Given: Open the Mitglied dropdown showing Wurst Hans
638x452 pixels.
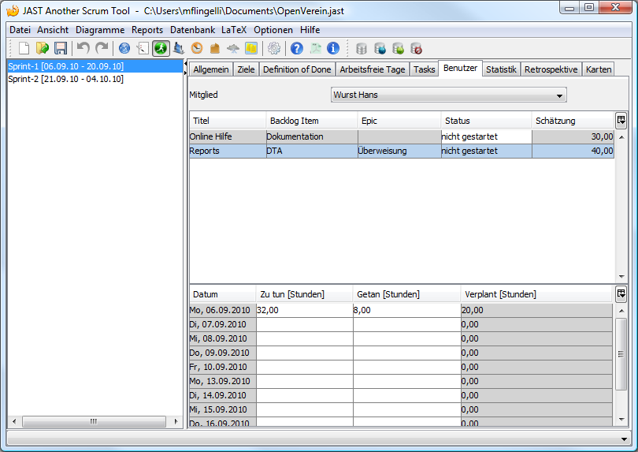Looking at the screenshot, I should [449, 95].
